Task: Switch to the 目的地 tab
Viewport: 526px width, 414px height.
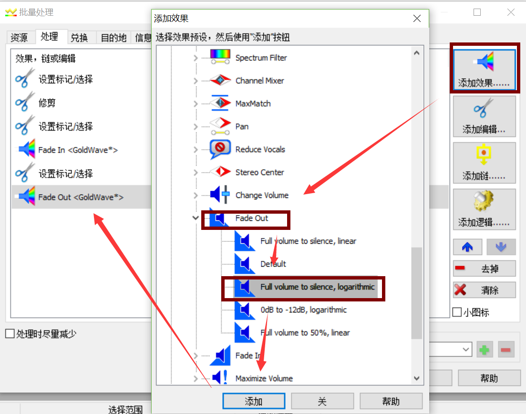Action: pos(113,38)
